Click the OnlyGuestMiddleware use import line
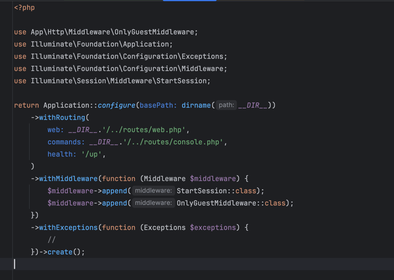394x280 pixels. 106,32
